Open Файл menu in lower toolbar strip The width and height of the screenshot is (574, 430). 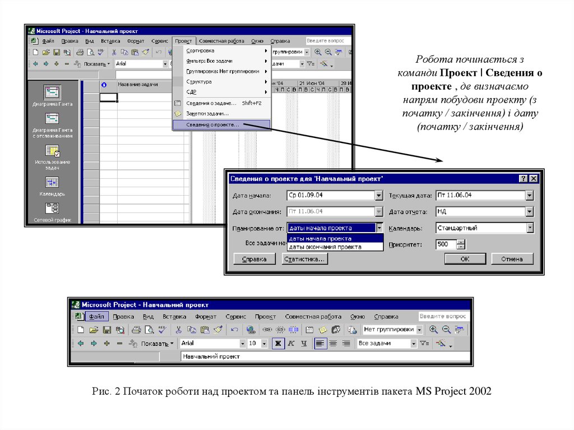tap(96, 316)
